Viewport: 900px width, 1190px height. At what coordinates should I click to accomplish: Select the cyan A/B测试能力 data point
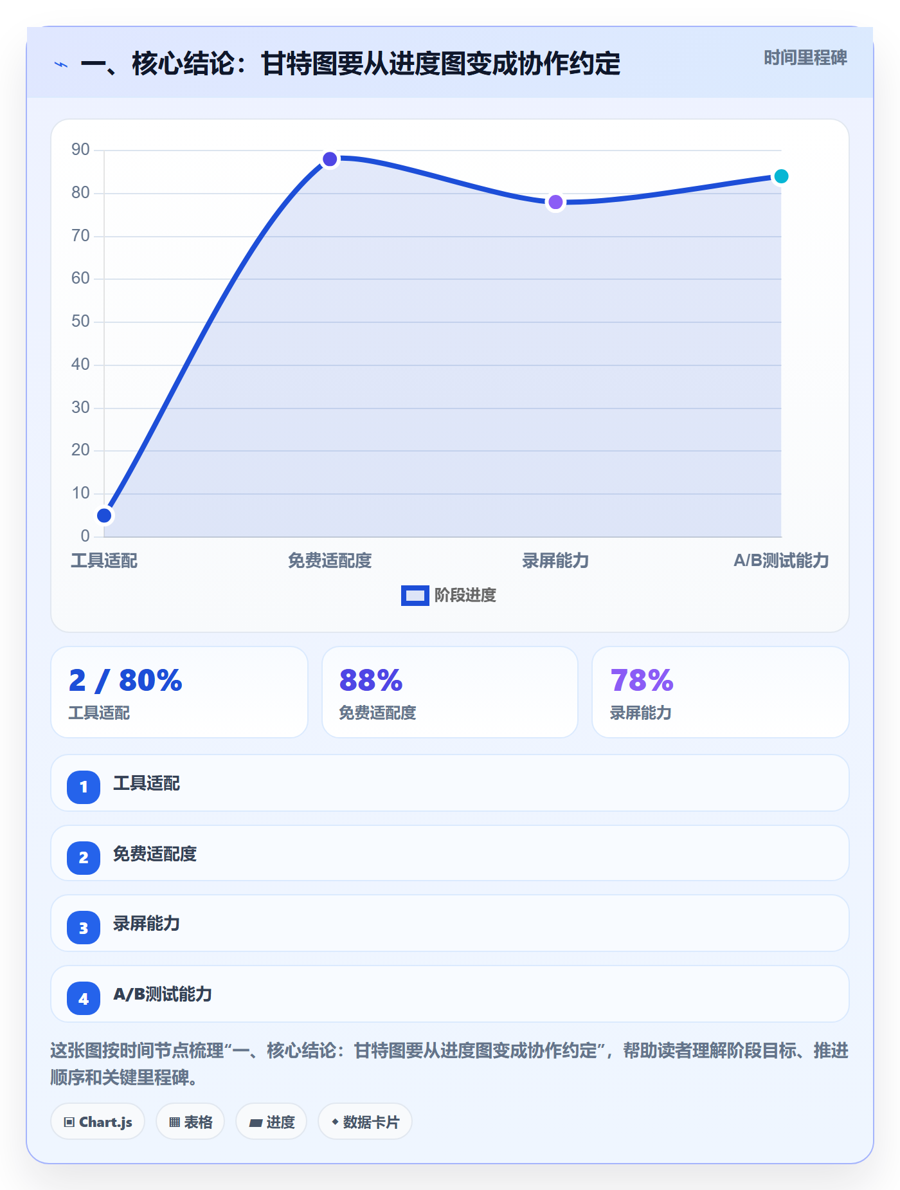point(781,176)
